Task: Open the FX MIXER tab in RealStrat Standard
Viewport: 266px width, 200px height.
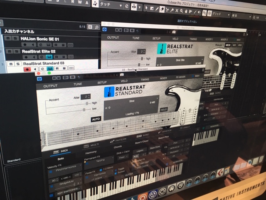Action: (181, 77)
